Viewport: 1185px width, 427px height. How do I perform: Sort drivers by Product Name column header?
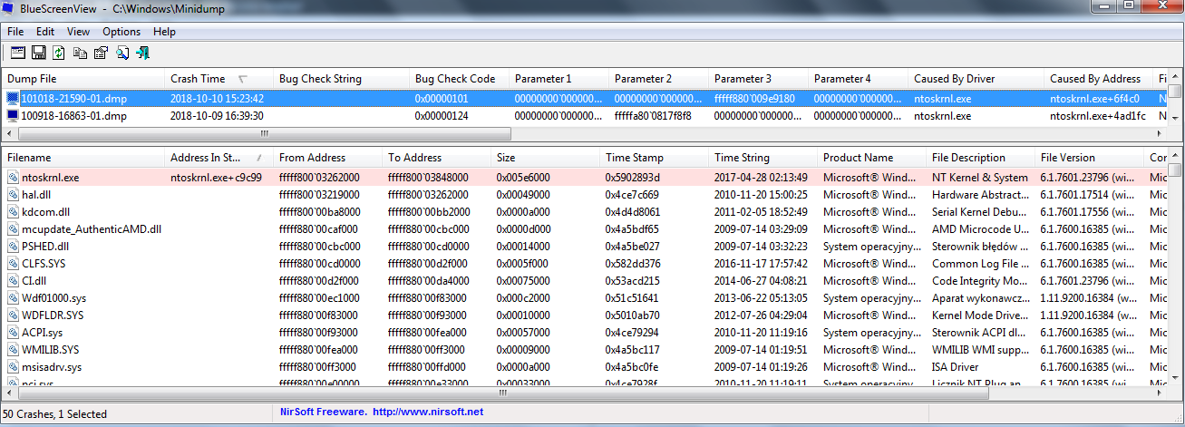click(872, 158)
